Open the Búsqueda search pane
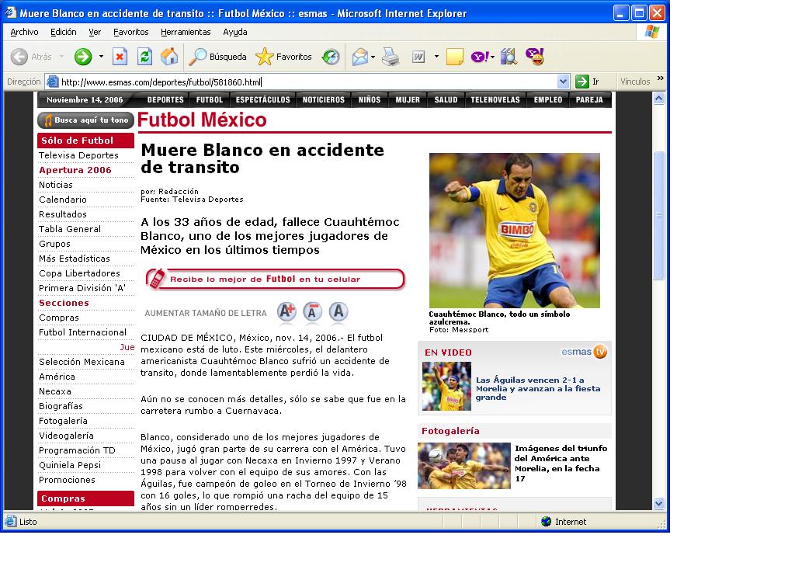 coord(217,57)
